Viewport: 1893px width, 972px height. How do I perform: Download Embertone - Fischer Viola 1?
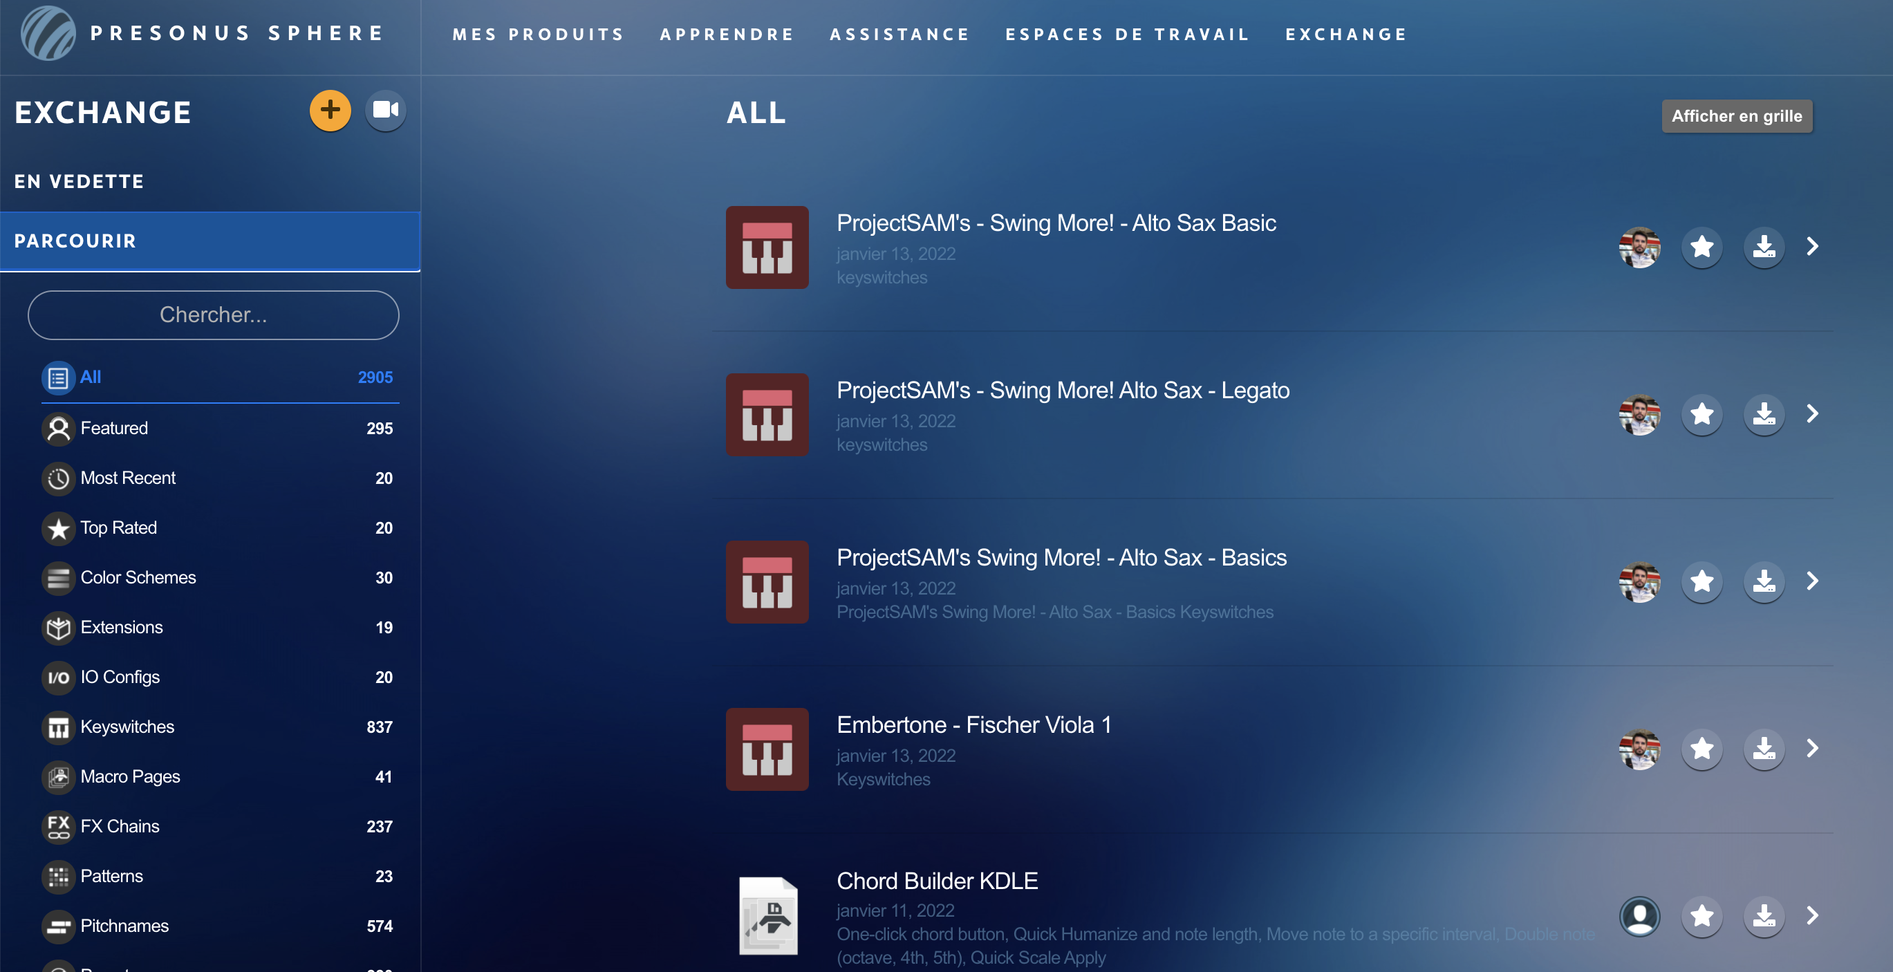pos(1764,749)
